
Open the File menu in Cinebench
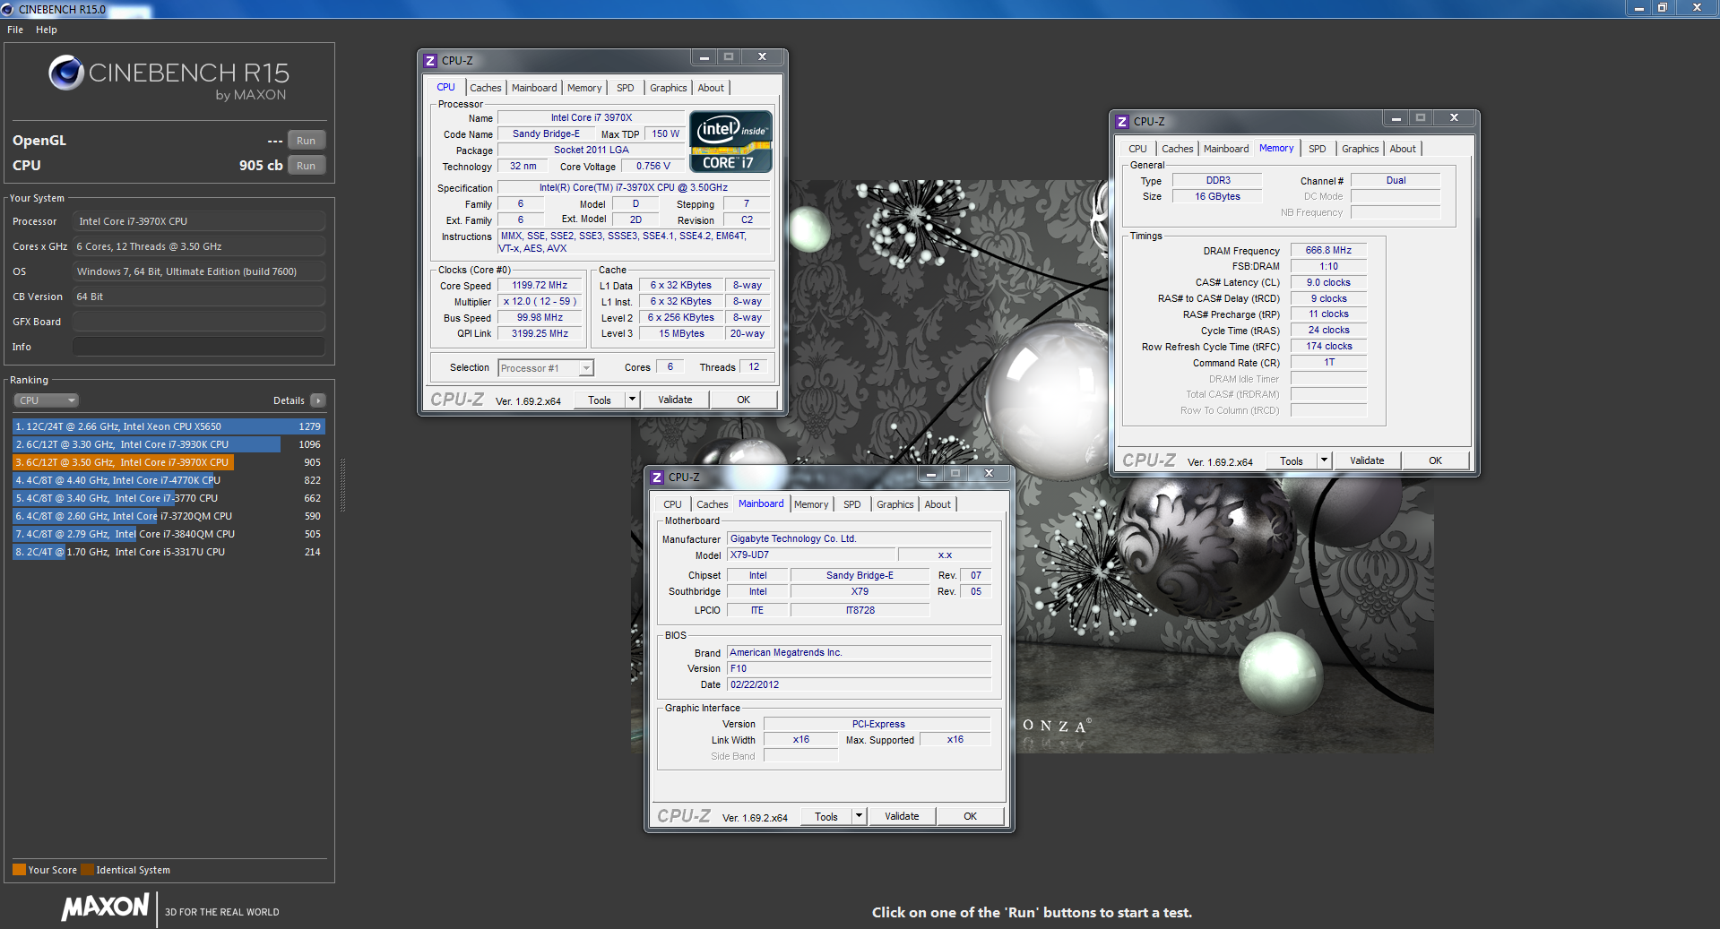tap(15, 30)
